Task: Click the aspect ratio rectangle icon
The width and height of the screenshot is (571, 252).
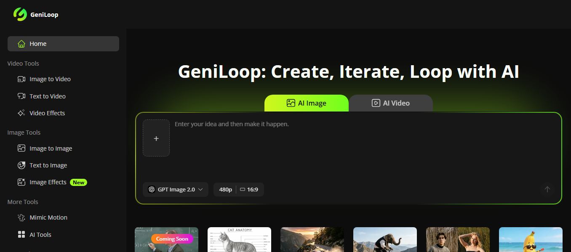Action: [x=243, y=189]
